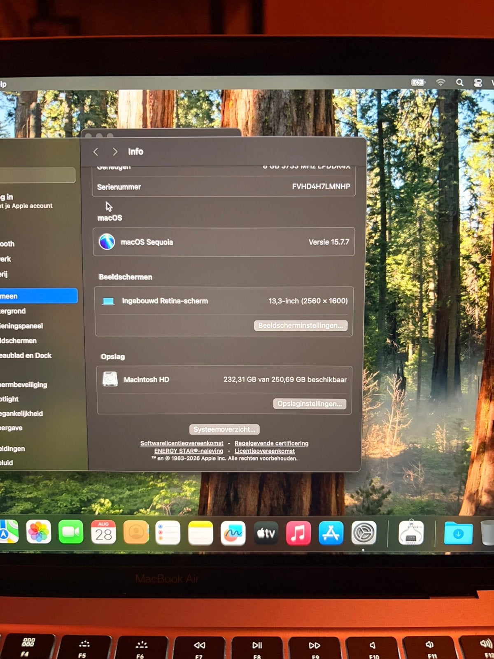Select Schermbeveiliging in the sidebar
Viewport: 494px width, 659px height.
click(x=23, y=385)
